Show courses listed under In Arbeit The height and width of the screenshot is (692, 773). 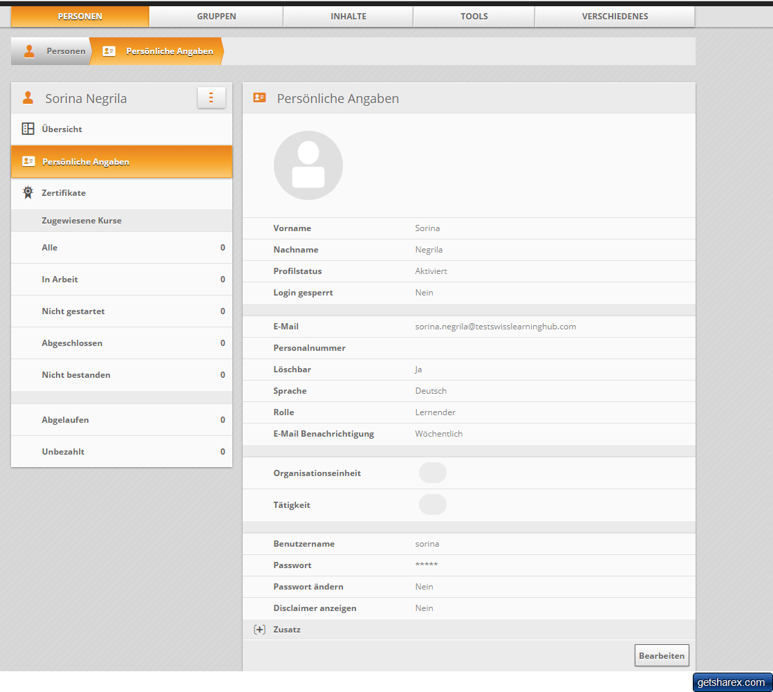(x=122, y=280)
